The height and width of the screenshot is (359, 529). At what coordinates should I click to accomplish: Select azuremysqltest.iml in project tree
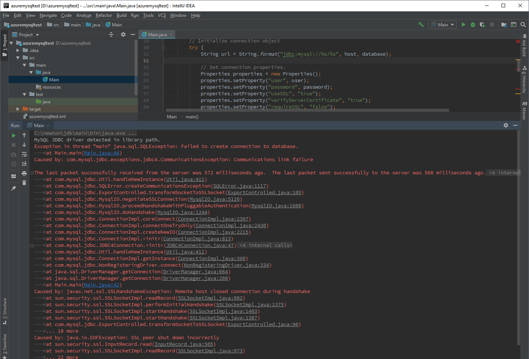click(47, 116)
